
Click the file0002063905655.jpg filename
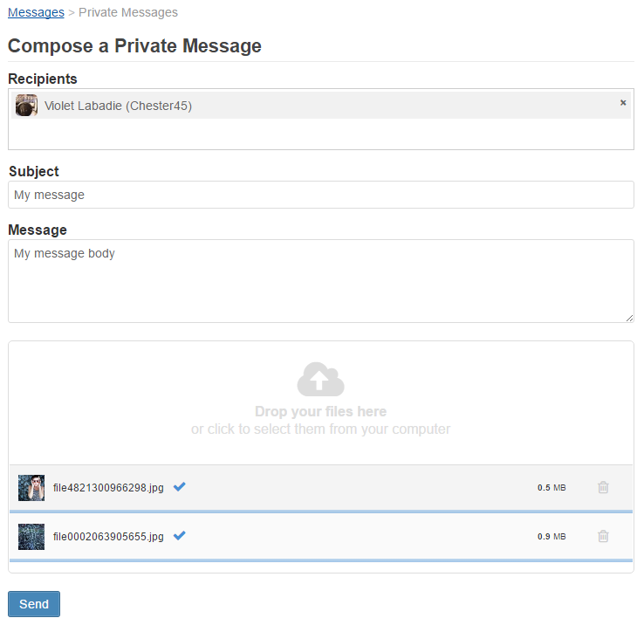(108, 537)
